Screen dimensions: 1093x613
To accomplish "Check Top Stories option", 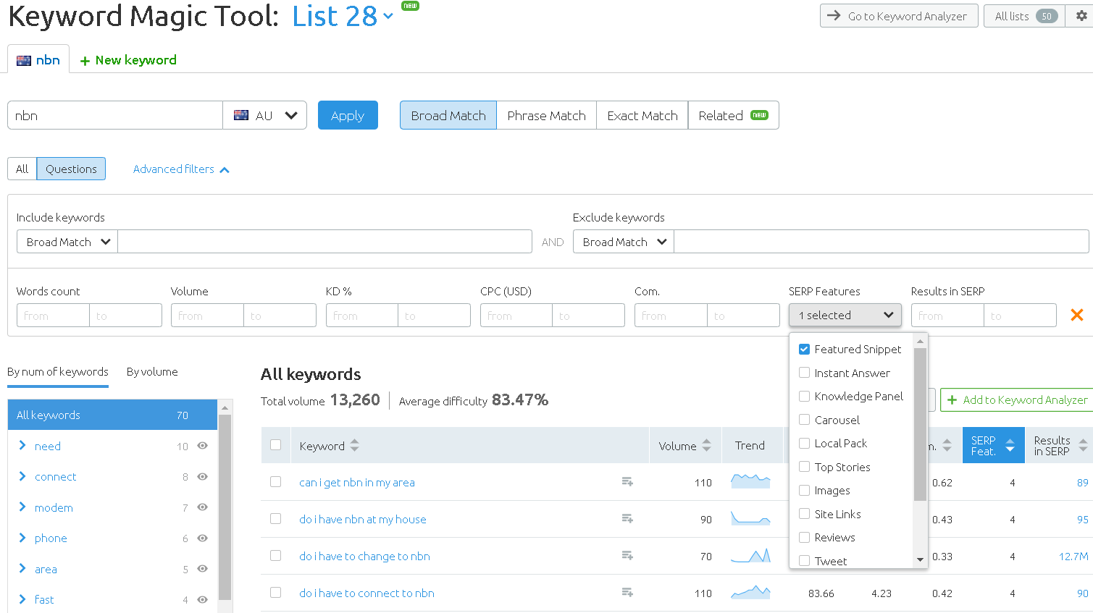I will click(804, 467).
